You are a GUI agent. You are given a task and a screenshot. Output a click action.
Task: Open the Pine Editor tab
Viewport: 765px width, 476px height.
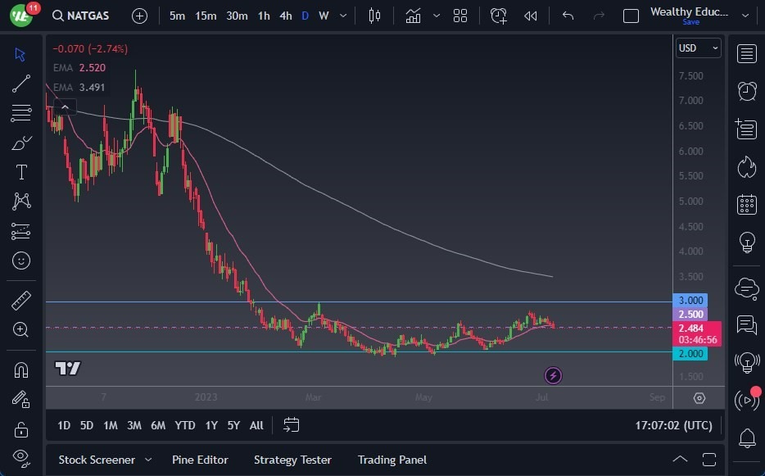coord(200,460)
